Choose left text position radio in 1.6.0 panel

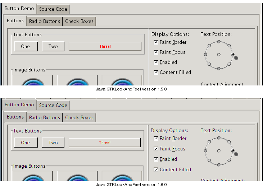205,151
